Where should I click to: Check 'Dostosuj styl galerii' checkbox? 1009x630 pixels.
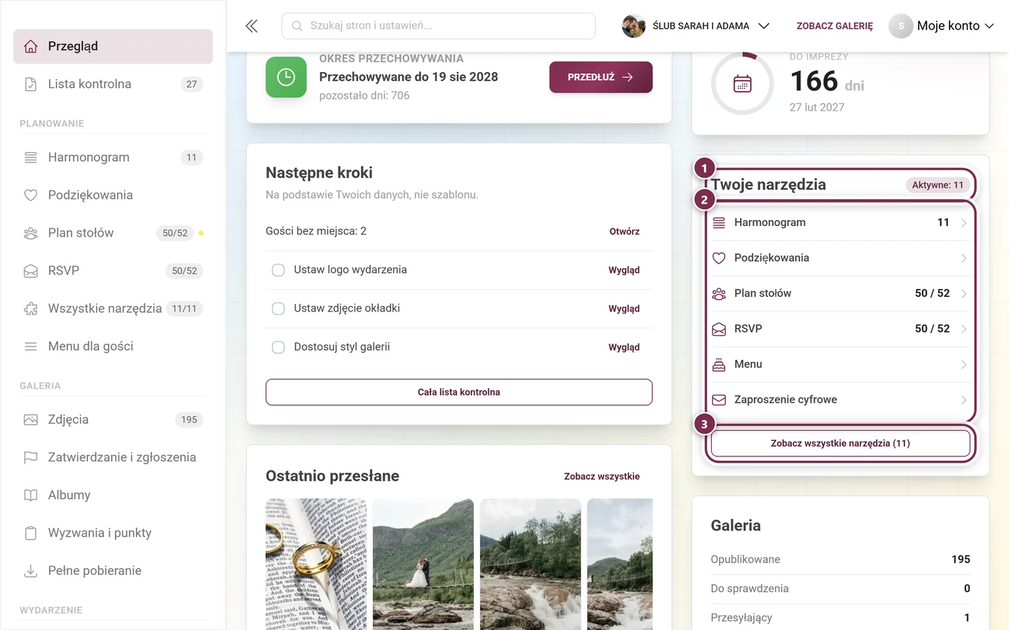coord(278,347)
